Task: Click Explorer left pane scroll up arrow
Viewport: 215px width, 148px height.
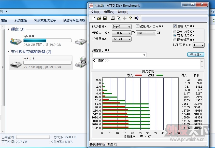Action: coord(3,27)
